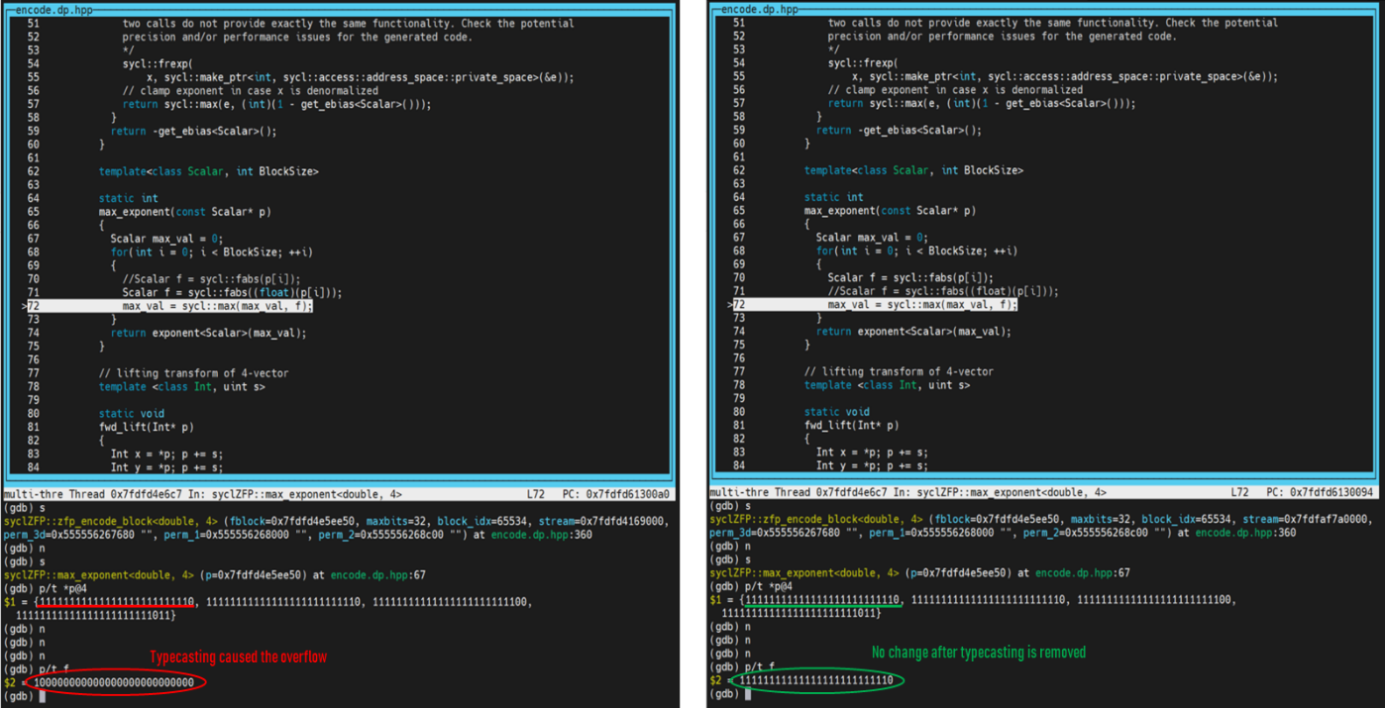
Task: Focus the gdb prompt cursor in left terminal
Action: [44, 696]
